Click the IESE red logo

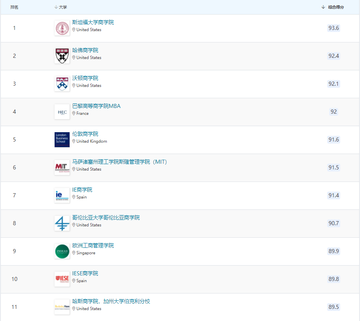(x=62, y=279)
